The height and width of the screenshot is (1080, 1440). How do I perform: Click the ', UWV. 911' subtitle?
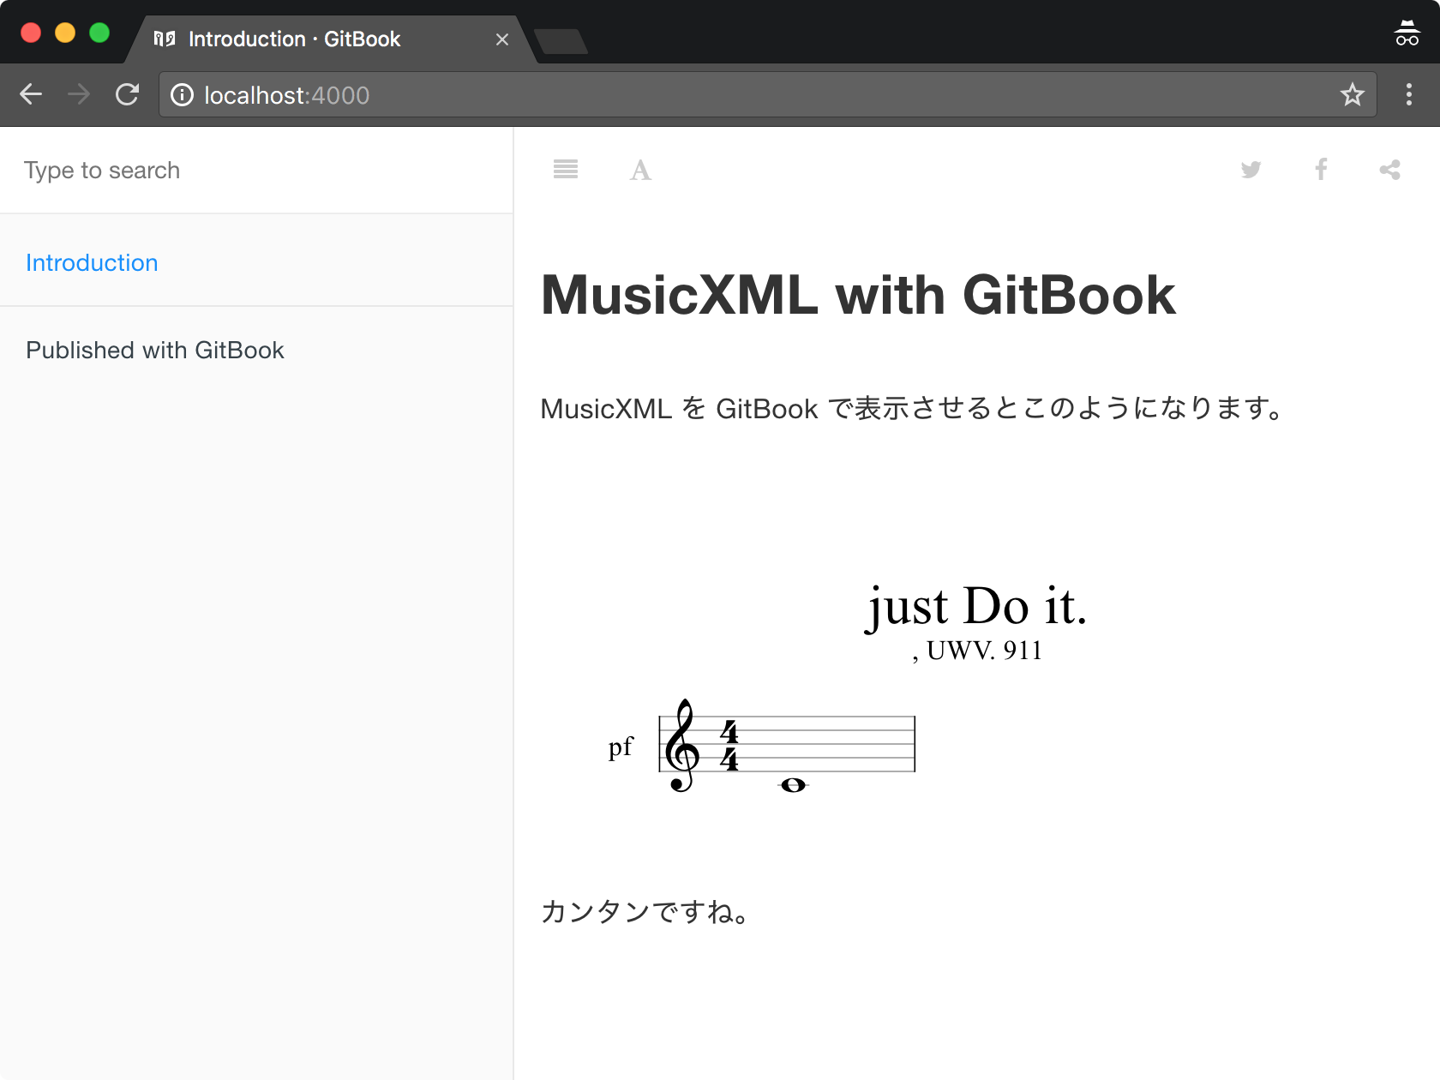pyautogui.click(x=977, y=651)
